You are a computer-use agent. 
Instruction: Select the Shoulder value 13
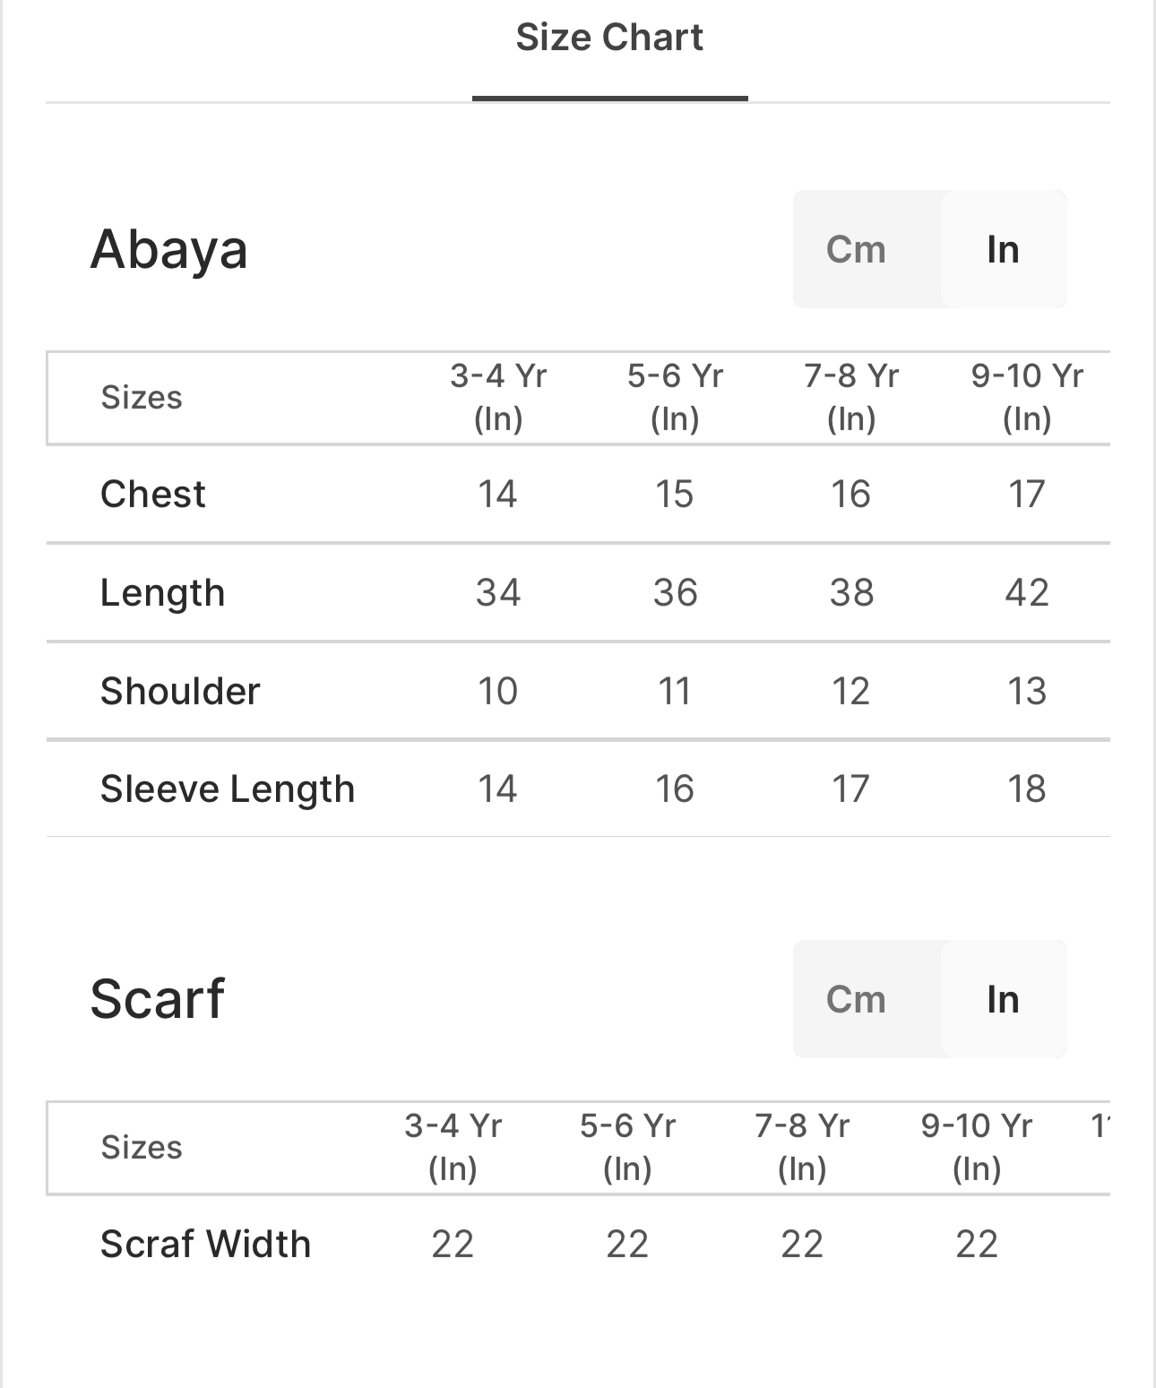coord(1027,691)
